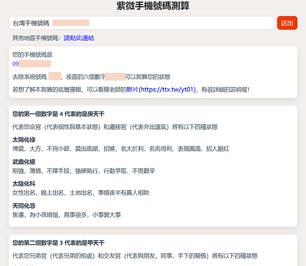This screenshot has width=306, height=266.
Task: Click the text 後面的六個數字
Action: point(86,77)
